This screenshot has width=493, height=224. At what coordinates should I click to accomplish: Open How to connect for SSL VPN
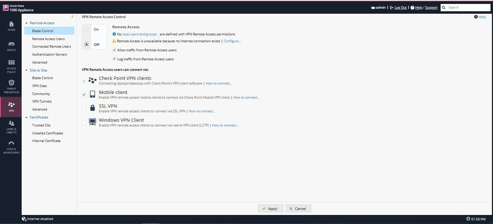click(202, 111)
